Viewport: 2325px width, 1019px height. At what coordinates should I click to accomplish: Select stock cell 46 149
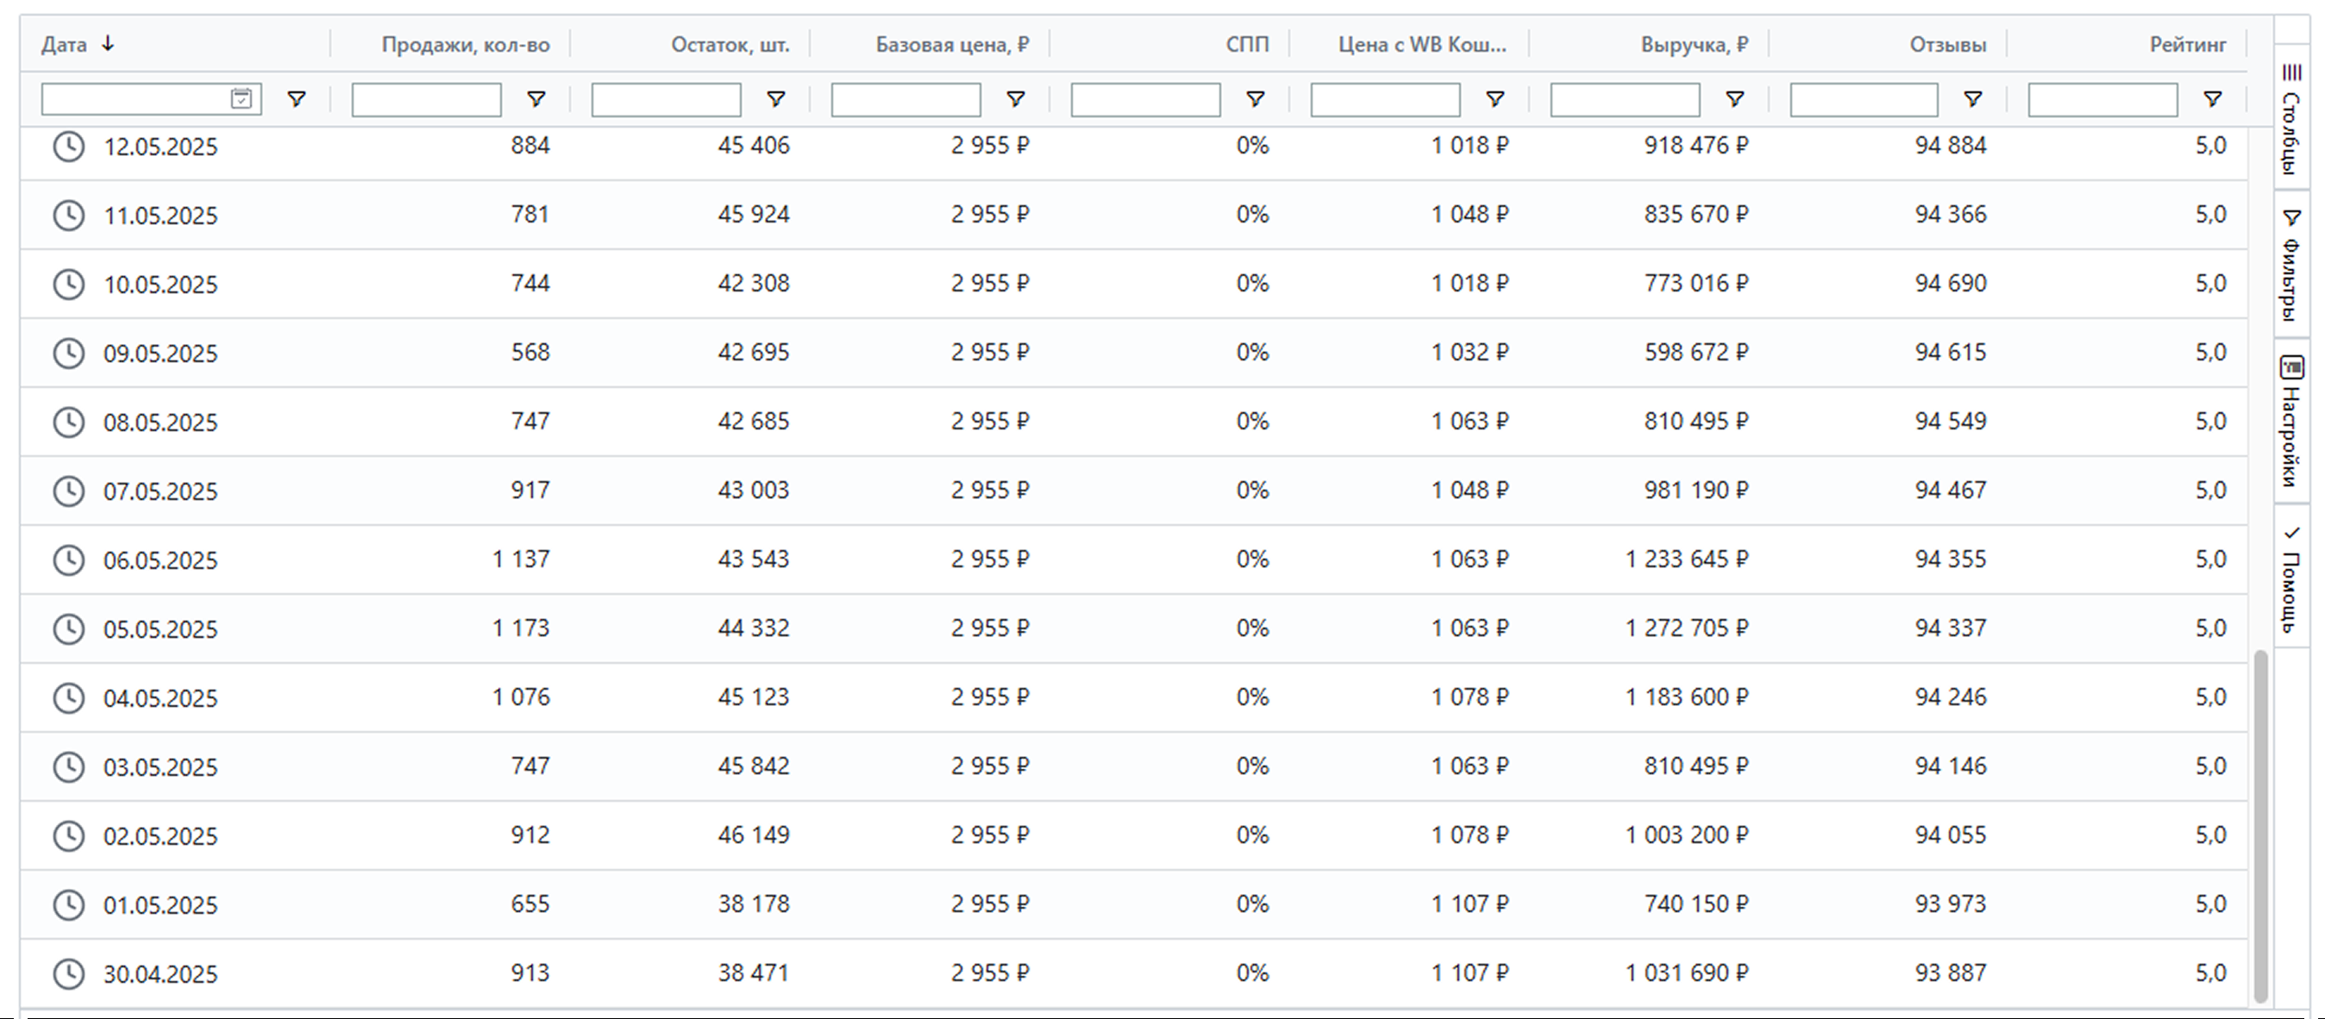coord(753,835)
